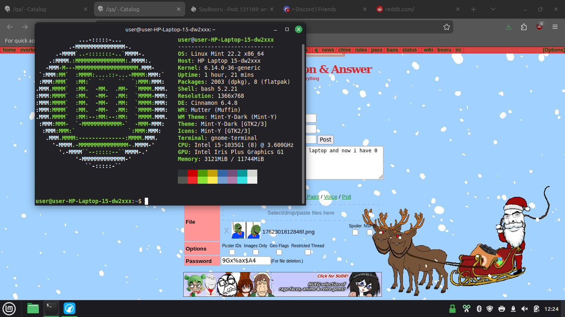Click the Post button
Screen dimensions: 565x317
tap(326, 140)
